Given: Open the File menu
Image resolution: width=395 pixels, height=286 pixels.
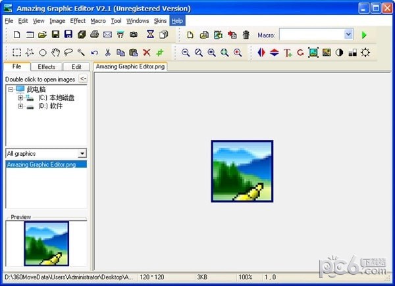Looking at the screenshot, I should (x=9, y=21).
